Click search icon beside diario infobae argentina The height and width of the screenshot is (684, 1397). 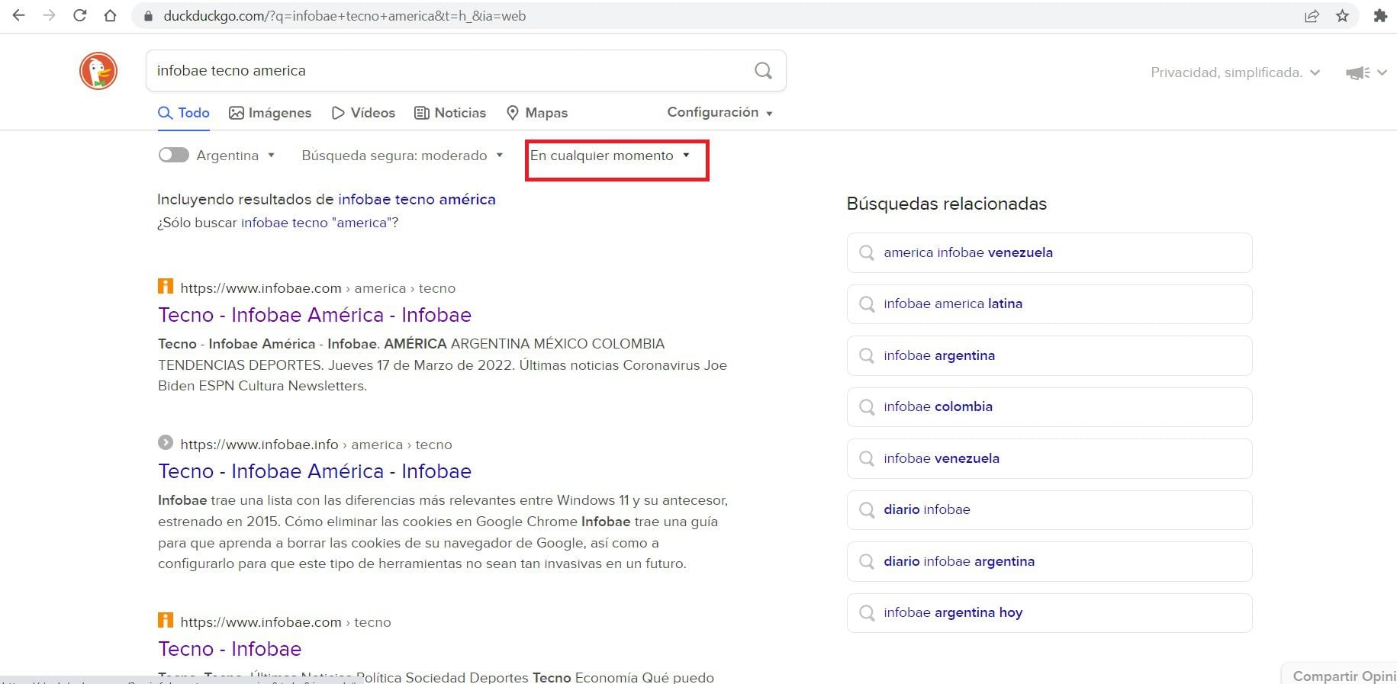pyautogui.click(x=867, y=561)
